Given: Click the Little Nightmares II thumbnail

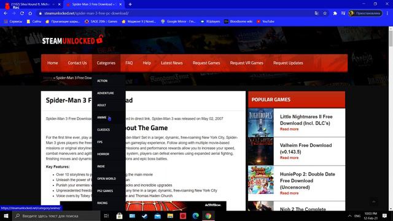Looking at the screenshot, I should click(x=260, y=123).
